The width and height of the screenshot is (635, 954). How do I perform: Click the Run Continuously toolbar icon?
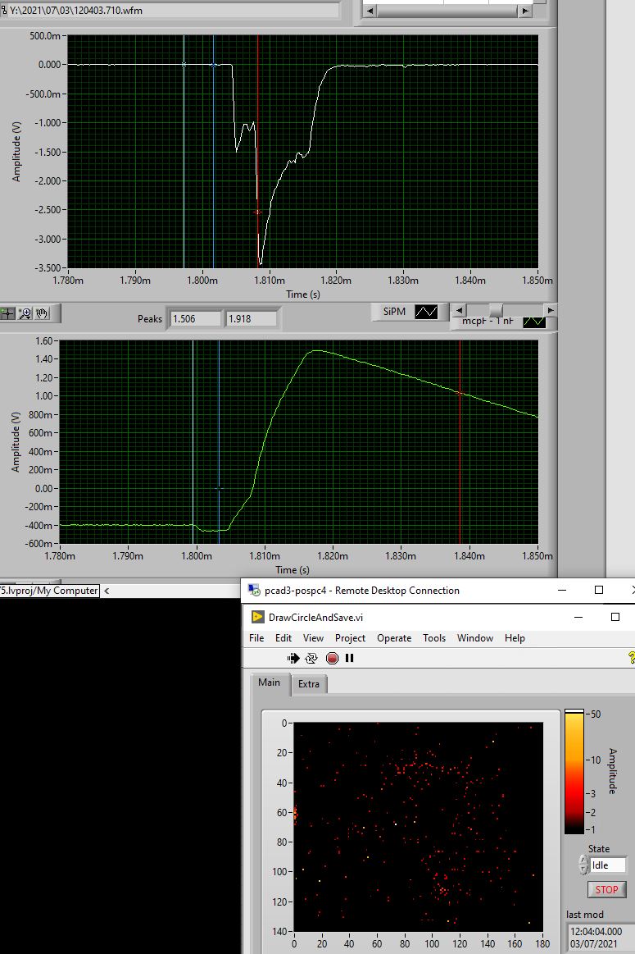click(x=311, y=658)
